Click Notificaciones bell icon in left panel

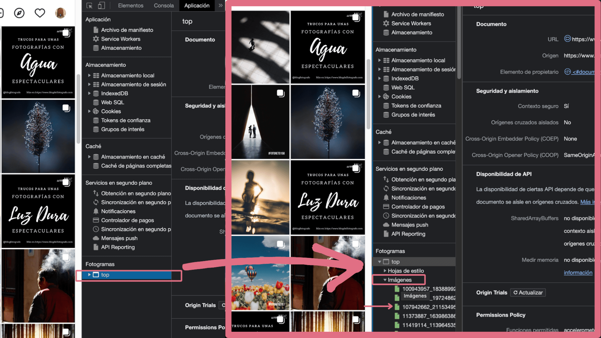(x=96, y=211)
